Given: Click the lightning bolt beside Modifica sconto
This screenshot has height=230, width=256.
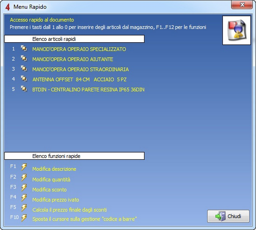Looking at the screenshot, I should point(24,188).
